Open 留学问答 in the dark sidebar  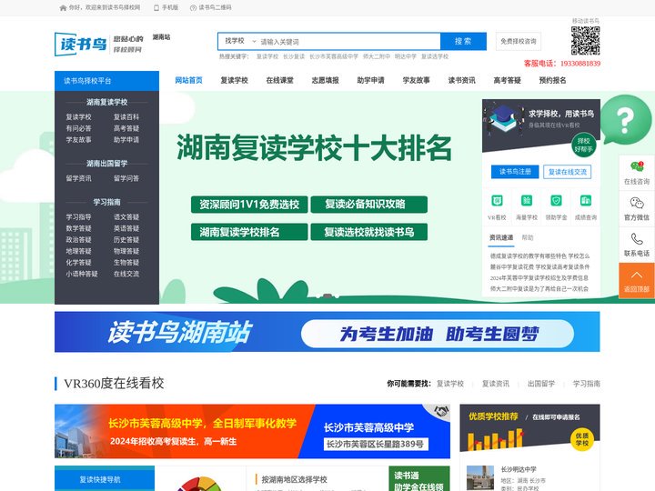coord(126,178)
